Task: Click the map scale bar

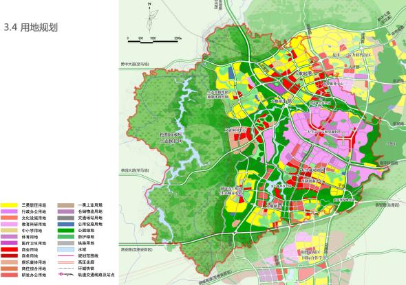Action: point(154,41)
